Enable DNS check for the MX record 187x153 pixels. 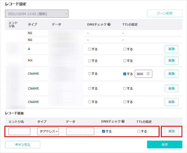[x=90, y=61]
